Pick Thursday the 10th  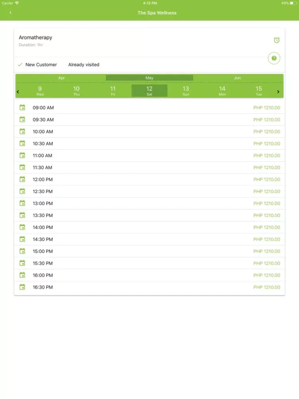coord(76,91)
